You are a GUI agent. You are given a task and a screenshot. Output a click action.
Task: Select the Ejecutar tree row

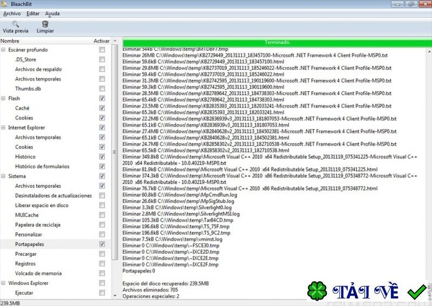point(55,293)
